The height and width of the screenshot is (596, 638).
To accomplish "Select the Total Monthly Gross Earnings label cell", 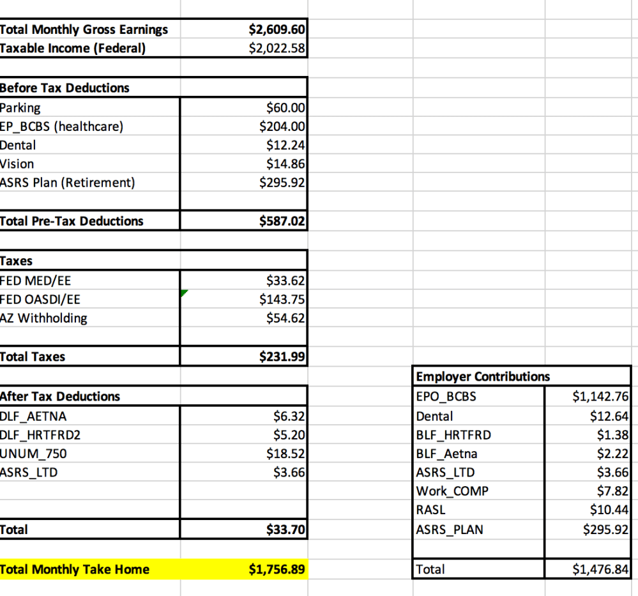I will 84,29.
